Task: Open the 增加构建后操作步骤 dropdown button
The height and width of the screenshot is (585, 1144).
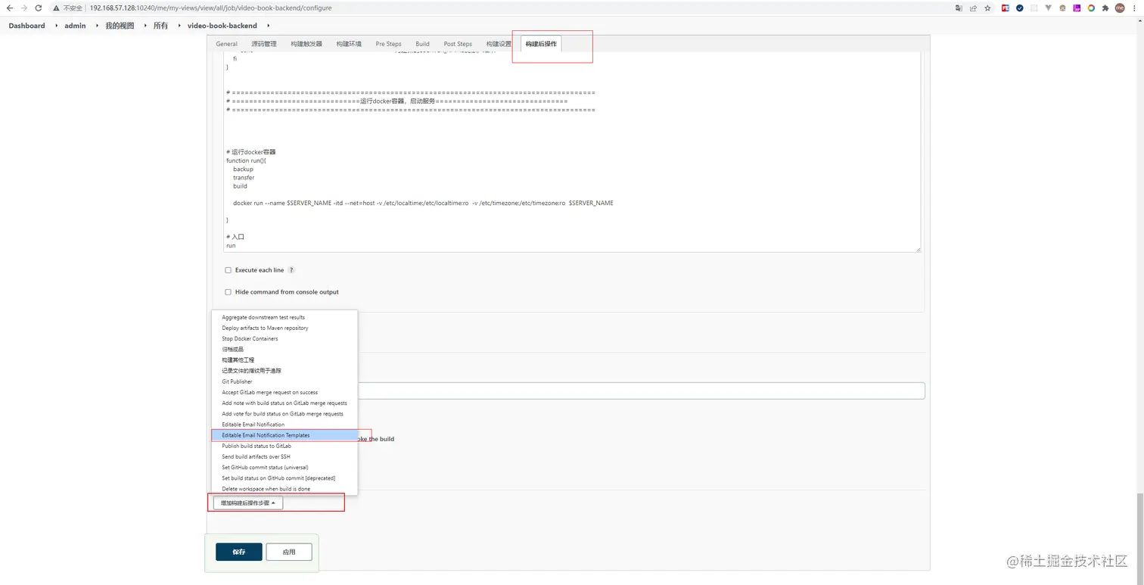Action: coord(248,503)
